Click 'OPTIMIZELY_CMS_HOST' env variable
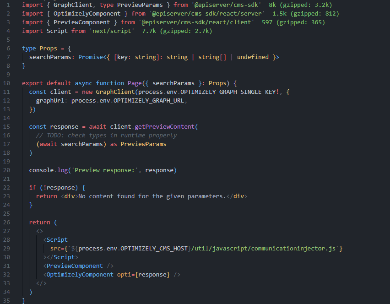Viewport: 390px width, 304px height. point(154,249)
